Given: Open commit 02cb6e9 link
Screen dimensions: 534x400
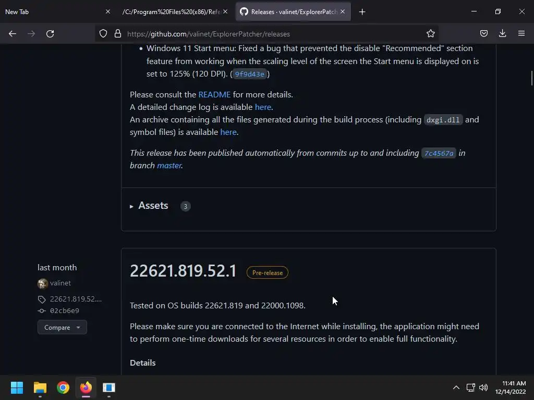Looking at the screenshot, I should pos(64,310).
